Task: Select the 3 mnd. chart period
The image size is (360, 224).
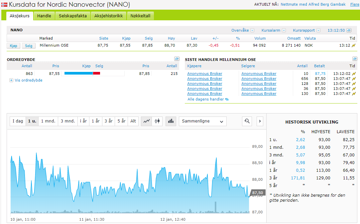Action: click(68, 121)
